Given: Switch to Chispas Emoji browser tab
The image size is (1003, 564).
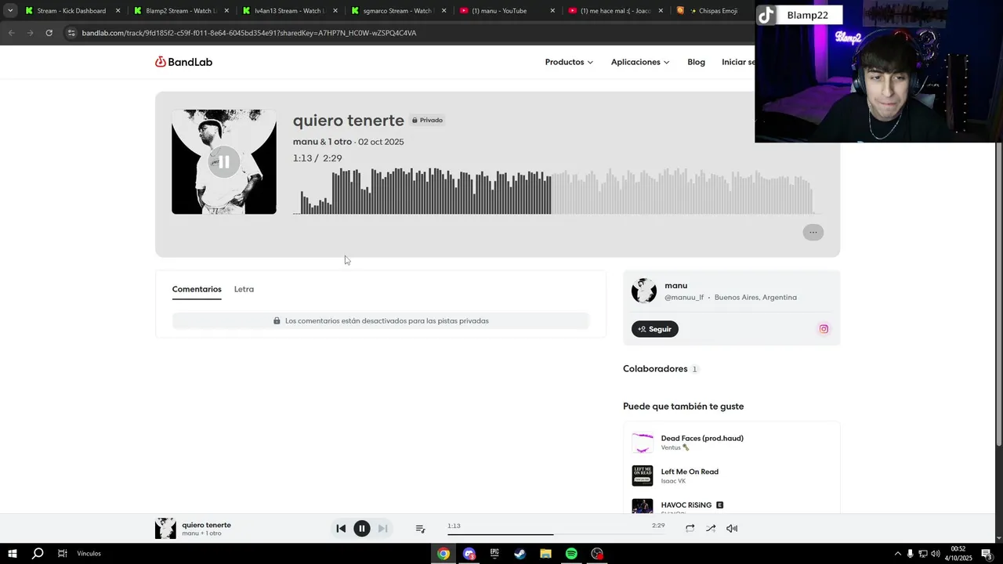Looking at the screenshot, I should coord(713,11).
